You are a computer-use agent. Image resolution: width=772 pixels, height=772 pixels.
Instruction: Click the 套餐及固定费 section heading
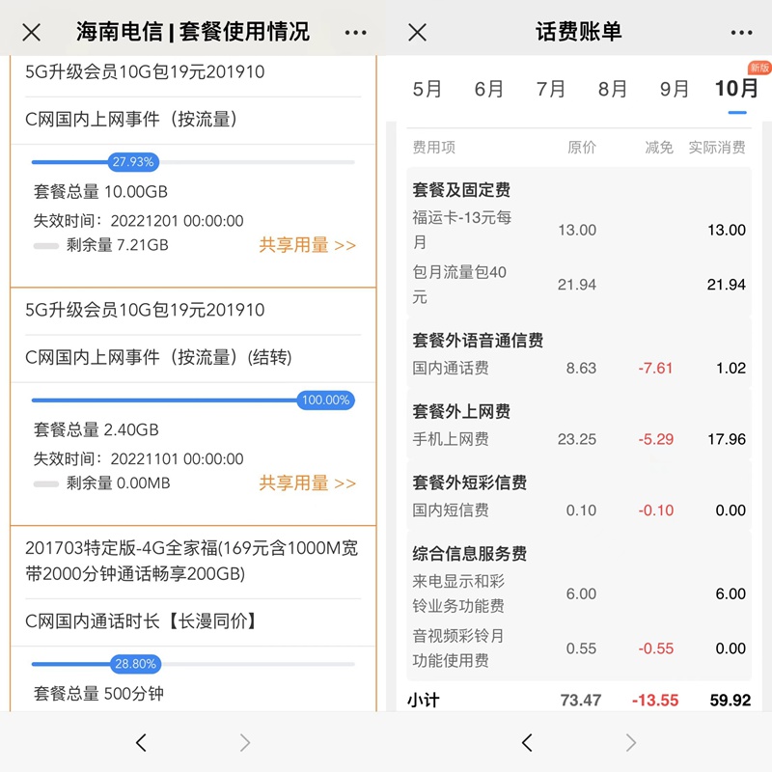461,190
